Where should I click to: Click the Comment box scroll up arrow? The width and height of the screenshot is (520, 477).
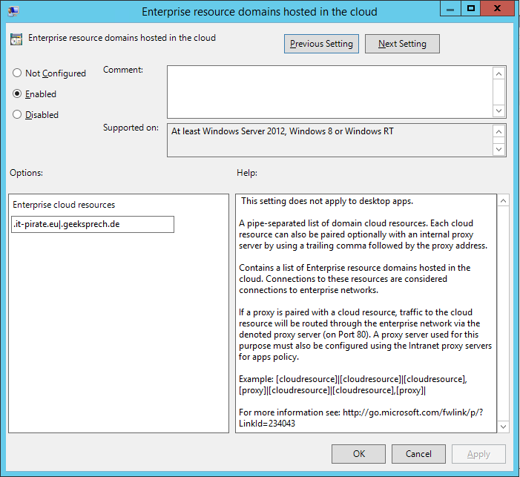[498, 73]
